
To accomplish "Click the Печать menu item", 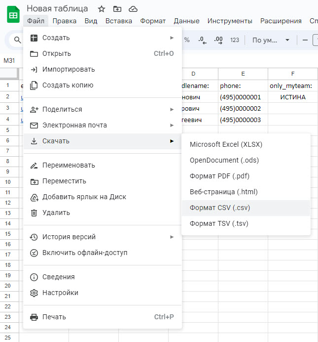I will tap(54, 317).
